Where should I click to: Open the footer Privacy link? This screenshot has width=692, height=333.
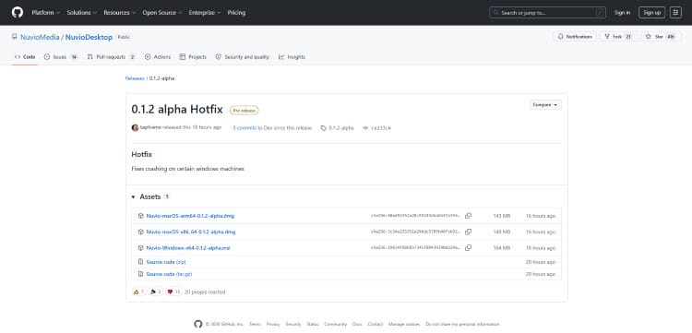click(273, 324)
